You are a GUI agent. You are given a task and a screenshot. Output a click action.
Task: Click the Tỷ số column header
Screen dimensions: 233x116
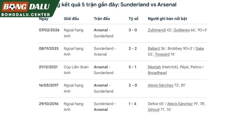tap(133, 19)
